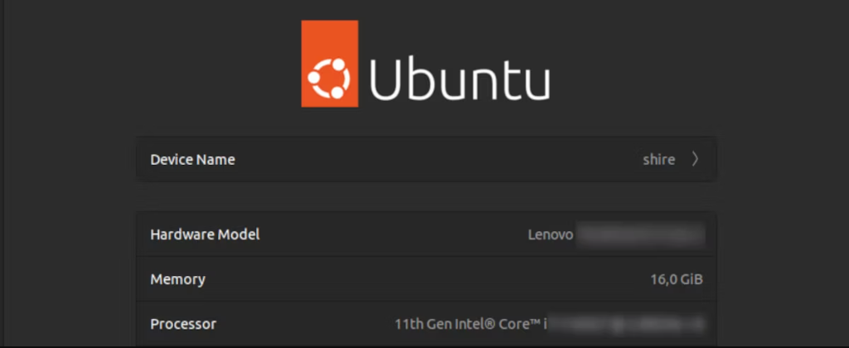The width and height of the screenshot is (849, 348).
Task: Click the Hardware Model label
Action: coord(205,234)
